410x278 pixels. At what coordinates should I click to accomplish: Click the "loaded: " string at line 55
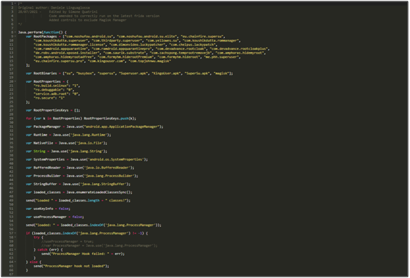[x=45, y=225]
